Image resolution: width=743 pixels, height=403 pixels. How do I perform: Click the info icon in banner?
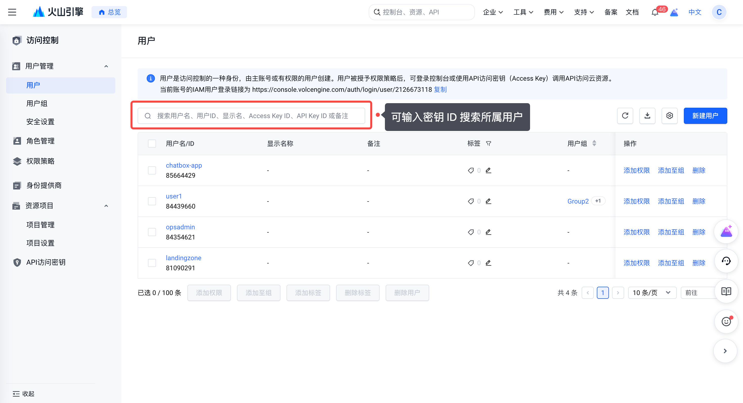(150, 78)
